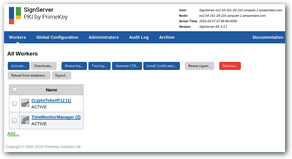
Task: Open the Workers tab
Action: click(17, 37)
